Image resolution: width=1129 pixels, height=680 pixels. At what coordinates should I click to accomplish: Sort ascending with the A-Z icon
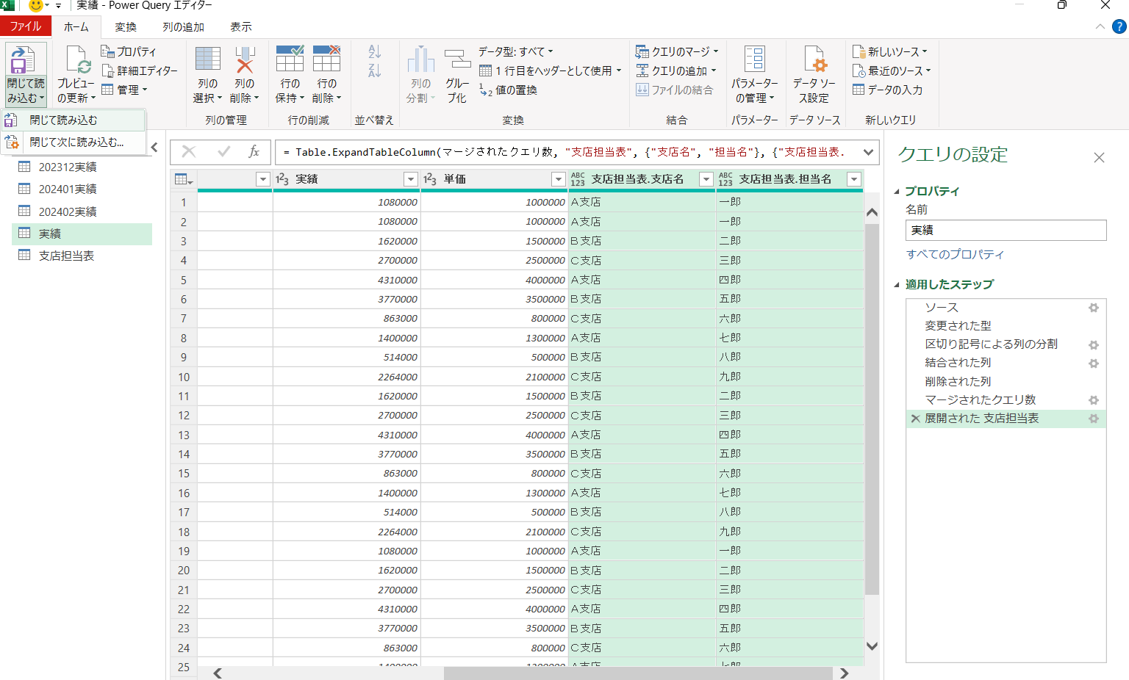(375, 51)
